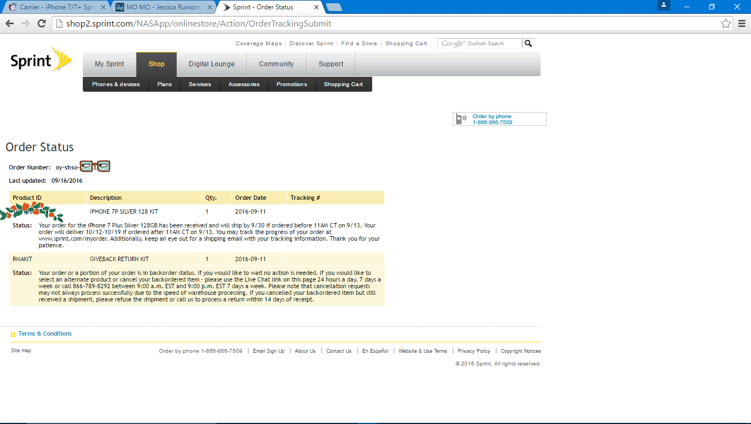Click the Privacy Policy footer link

[x=474, y=351]
